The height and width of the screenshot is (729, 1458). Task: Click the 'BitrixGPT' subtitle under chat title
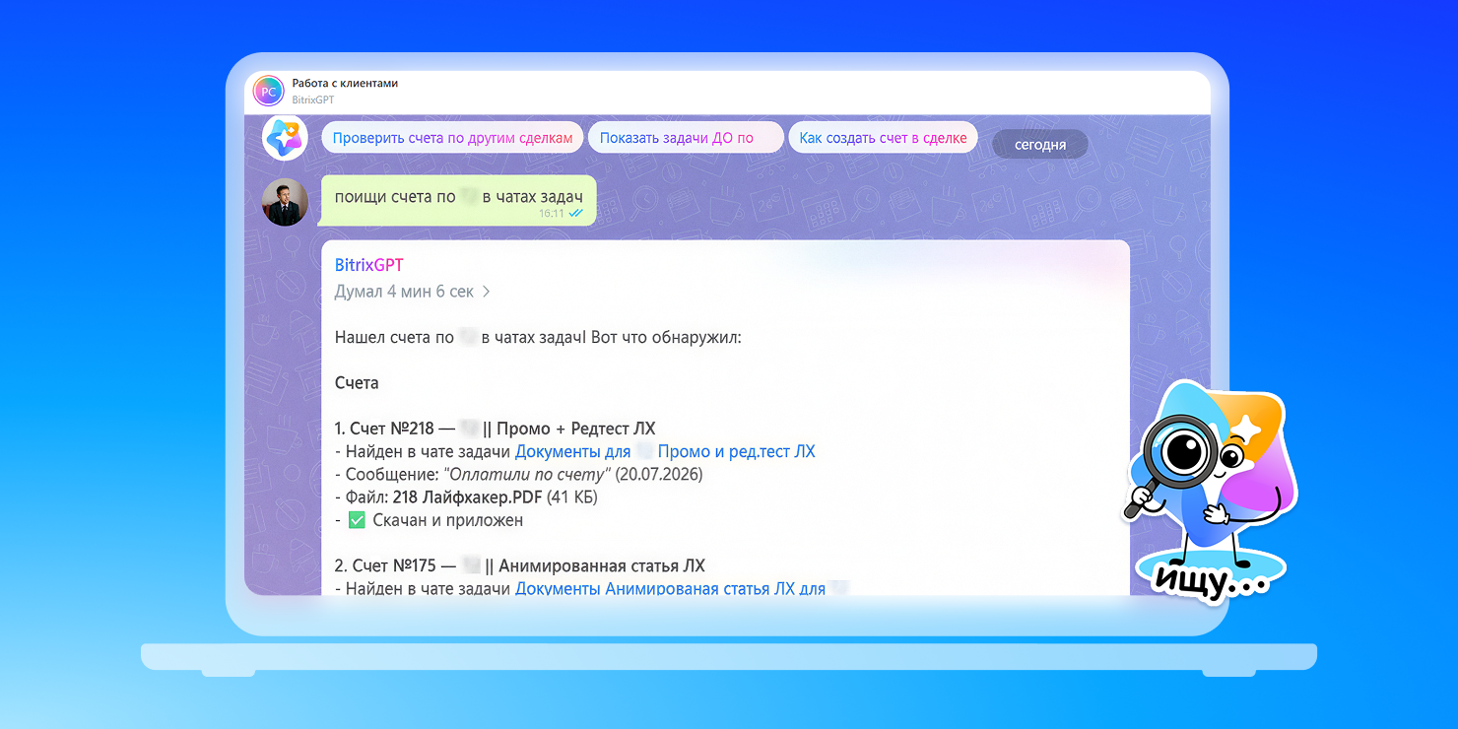pos(312,100)
